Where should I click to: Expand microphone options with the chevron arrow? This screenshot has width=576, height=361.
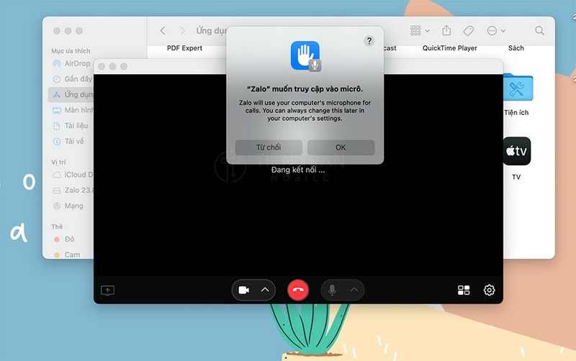point(354,290)
